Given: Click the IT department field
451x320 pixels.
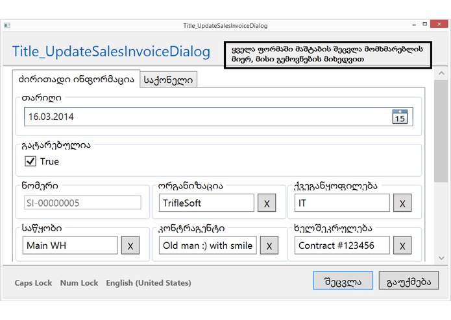Looking at the screenshot, I should [342, 203].
